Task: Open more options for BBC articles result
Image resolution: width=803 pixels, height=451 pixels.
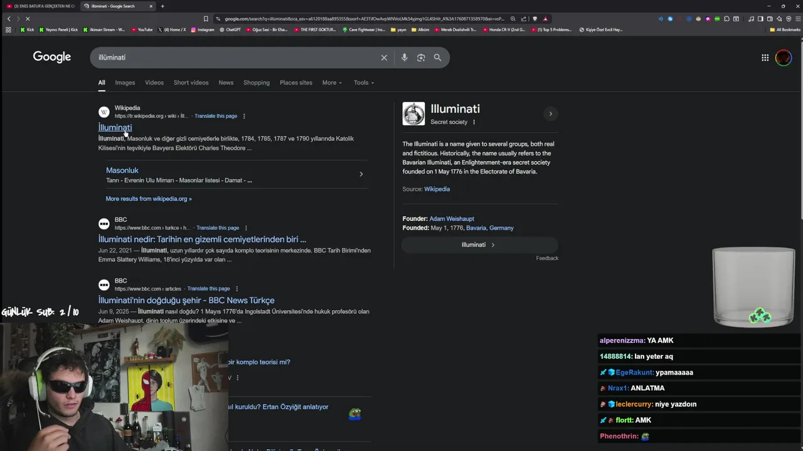Action: coord(237,289)
